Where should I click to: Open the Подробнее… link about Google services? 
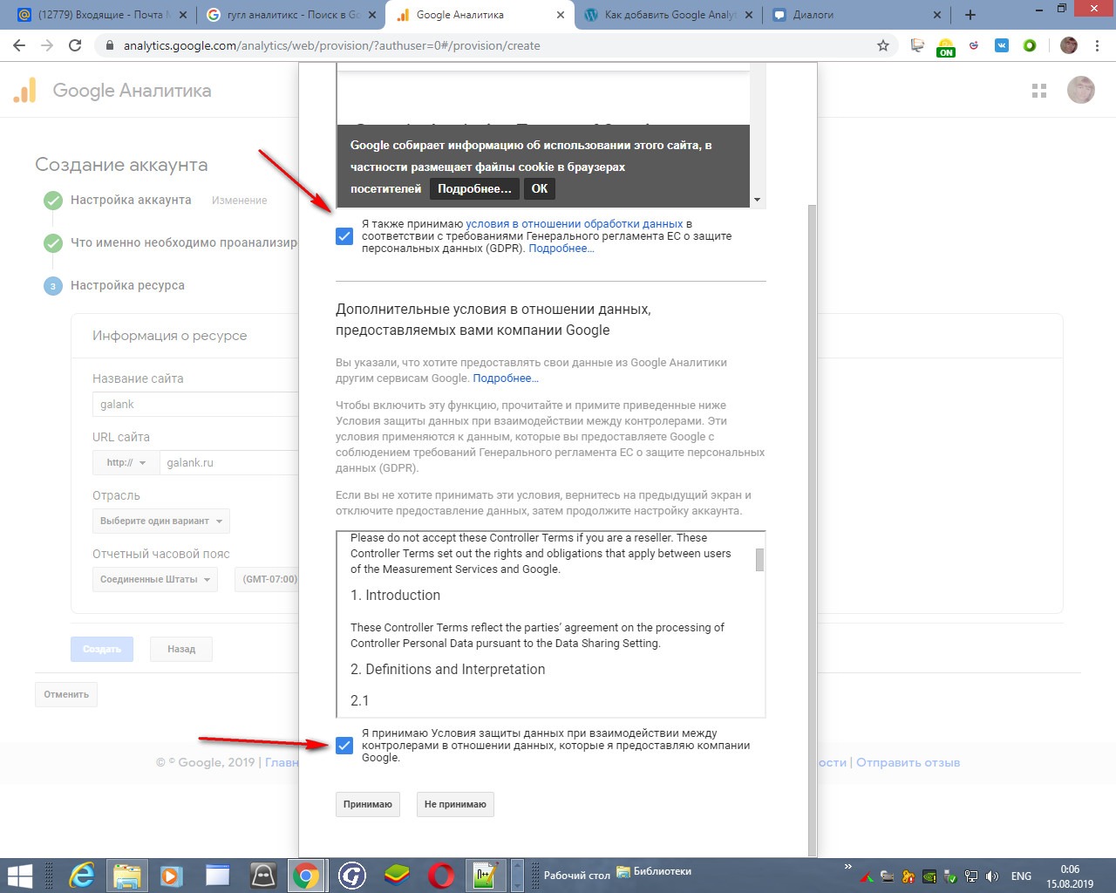(506, 378)
